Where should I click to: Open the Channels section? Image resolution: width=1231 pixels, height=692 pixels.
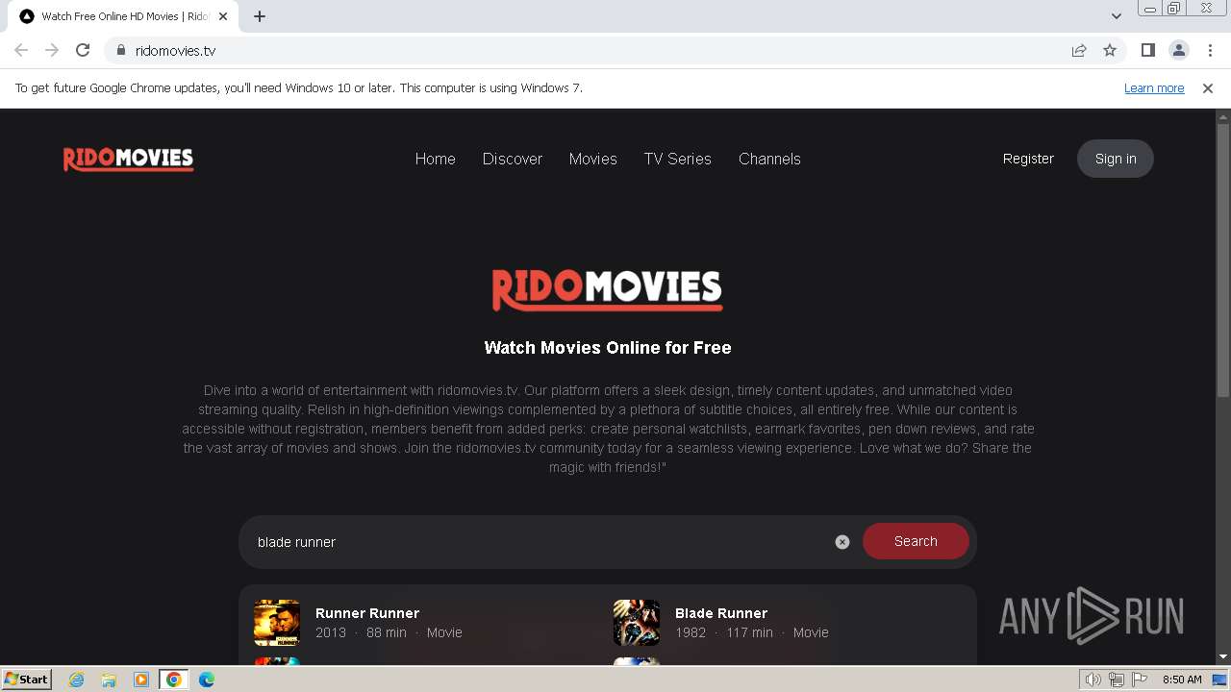(769, 159)
